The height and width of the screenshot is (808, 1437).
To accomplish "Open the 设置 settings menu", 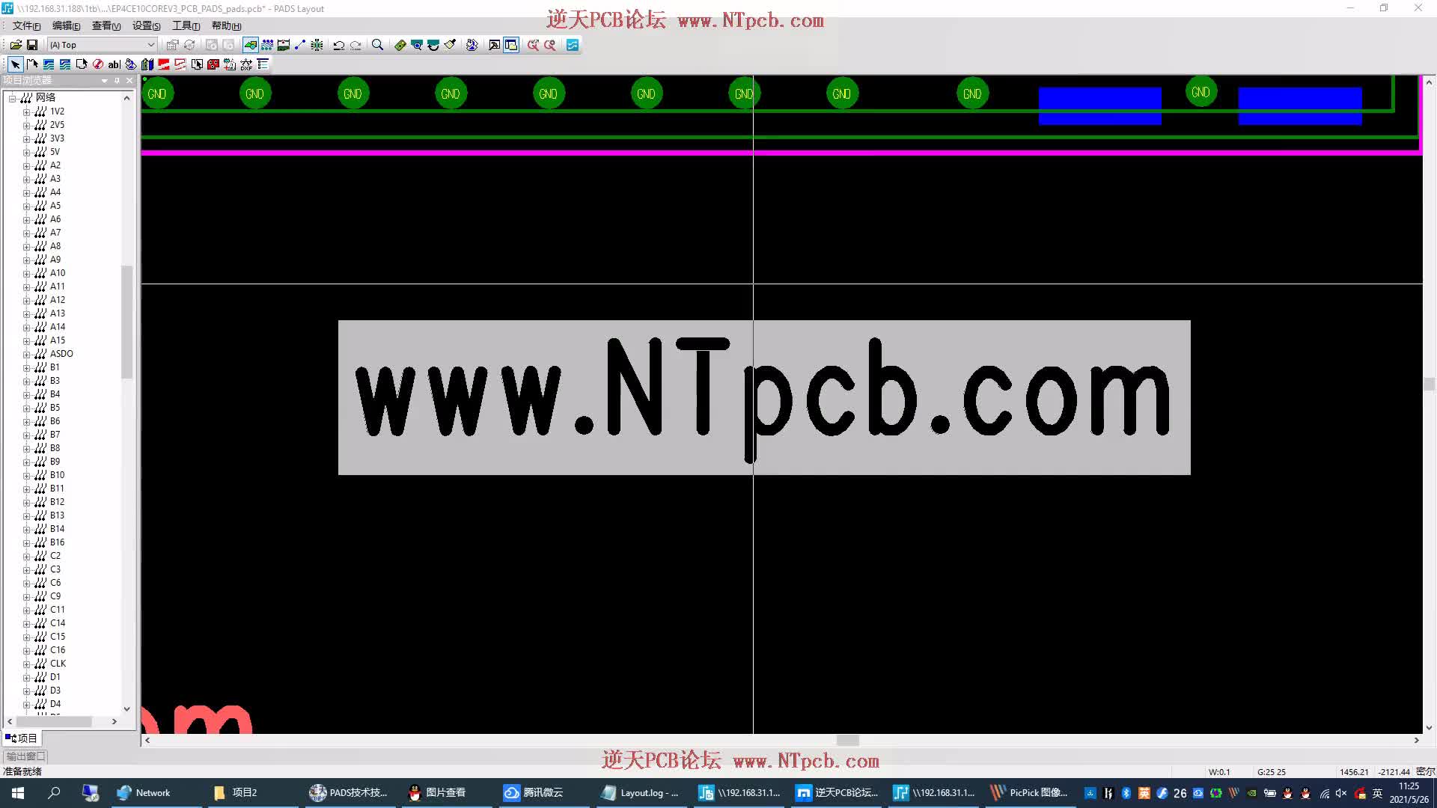I will (x=144, y=25).
